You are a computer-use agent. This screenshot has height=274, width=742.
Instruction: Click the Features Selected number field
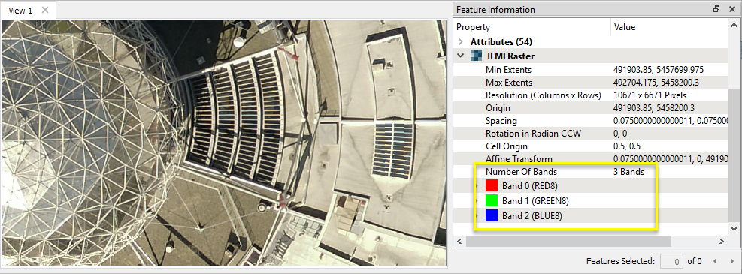(672, 260)
